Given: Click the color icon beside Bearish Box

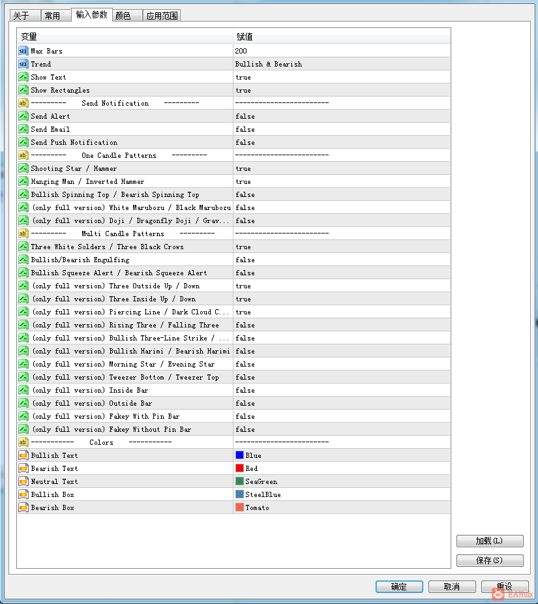Looking at the screenshot, I should [23, 507].
